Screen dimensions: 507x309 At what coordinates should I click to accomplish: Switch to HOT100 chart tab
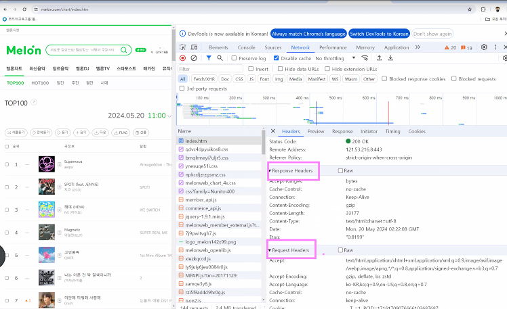pyautogui.click(x=40, y=83)
